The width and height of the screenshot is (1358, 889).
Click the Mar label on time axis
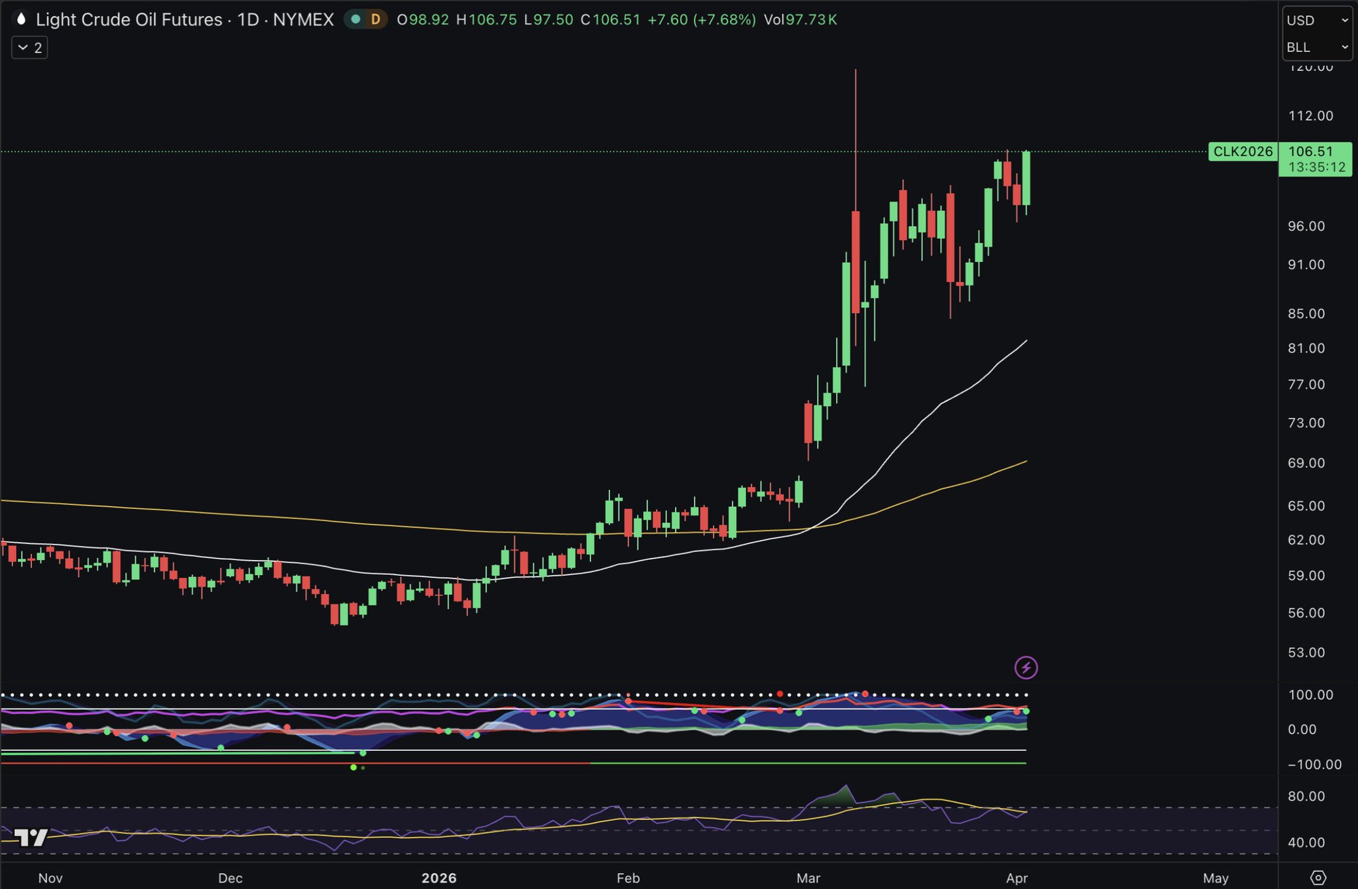[808, 878]
